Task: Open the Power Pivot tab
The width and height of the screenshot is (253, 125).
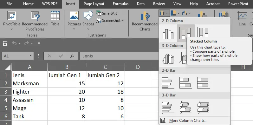Action: coord(238,4)
